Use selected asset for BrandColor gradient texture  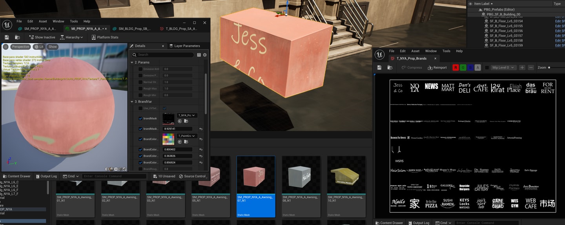click(180, 142)
